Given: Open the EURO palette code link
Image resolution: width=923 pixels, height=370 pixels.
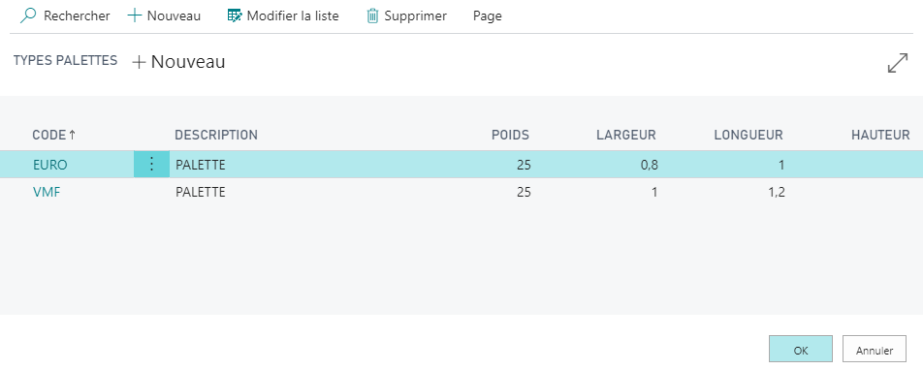Looking at the screenshot, I should (50, 165).
